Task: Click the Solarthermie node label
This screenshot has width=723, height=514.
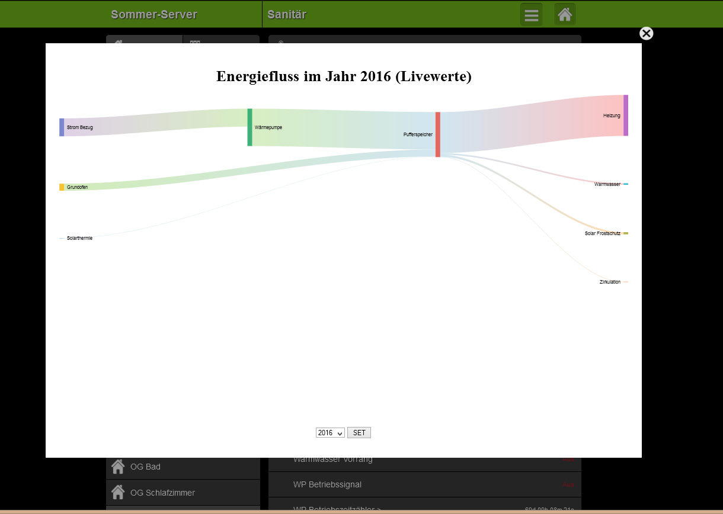Action: point(79,238)
